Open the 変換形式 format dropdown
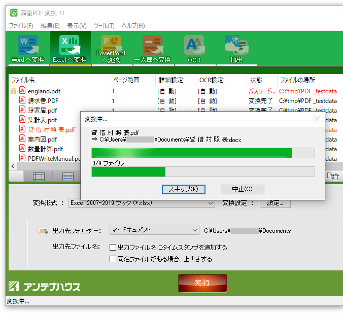The width and height of the screenshot is (343, 313). point(142,203)
